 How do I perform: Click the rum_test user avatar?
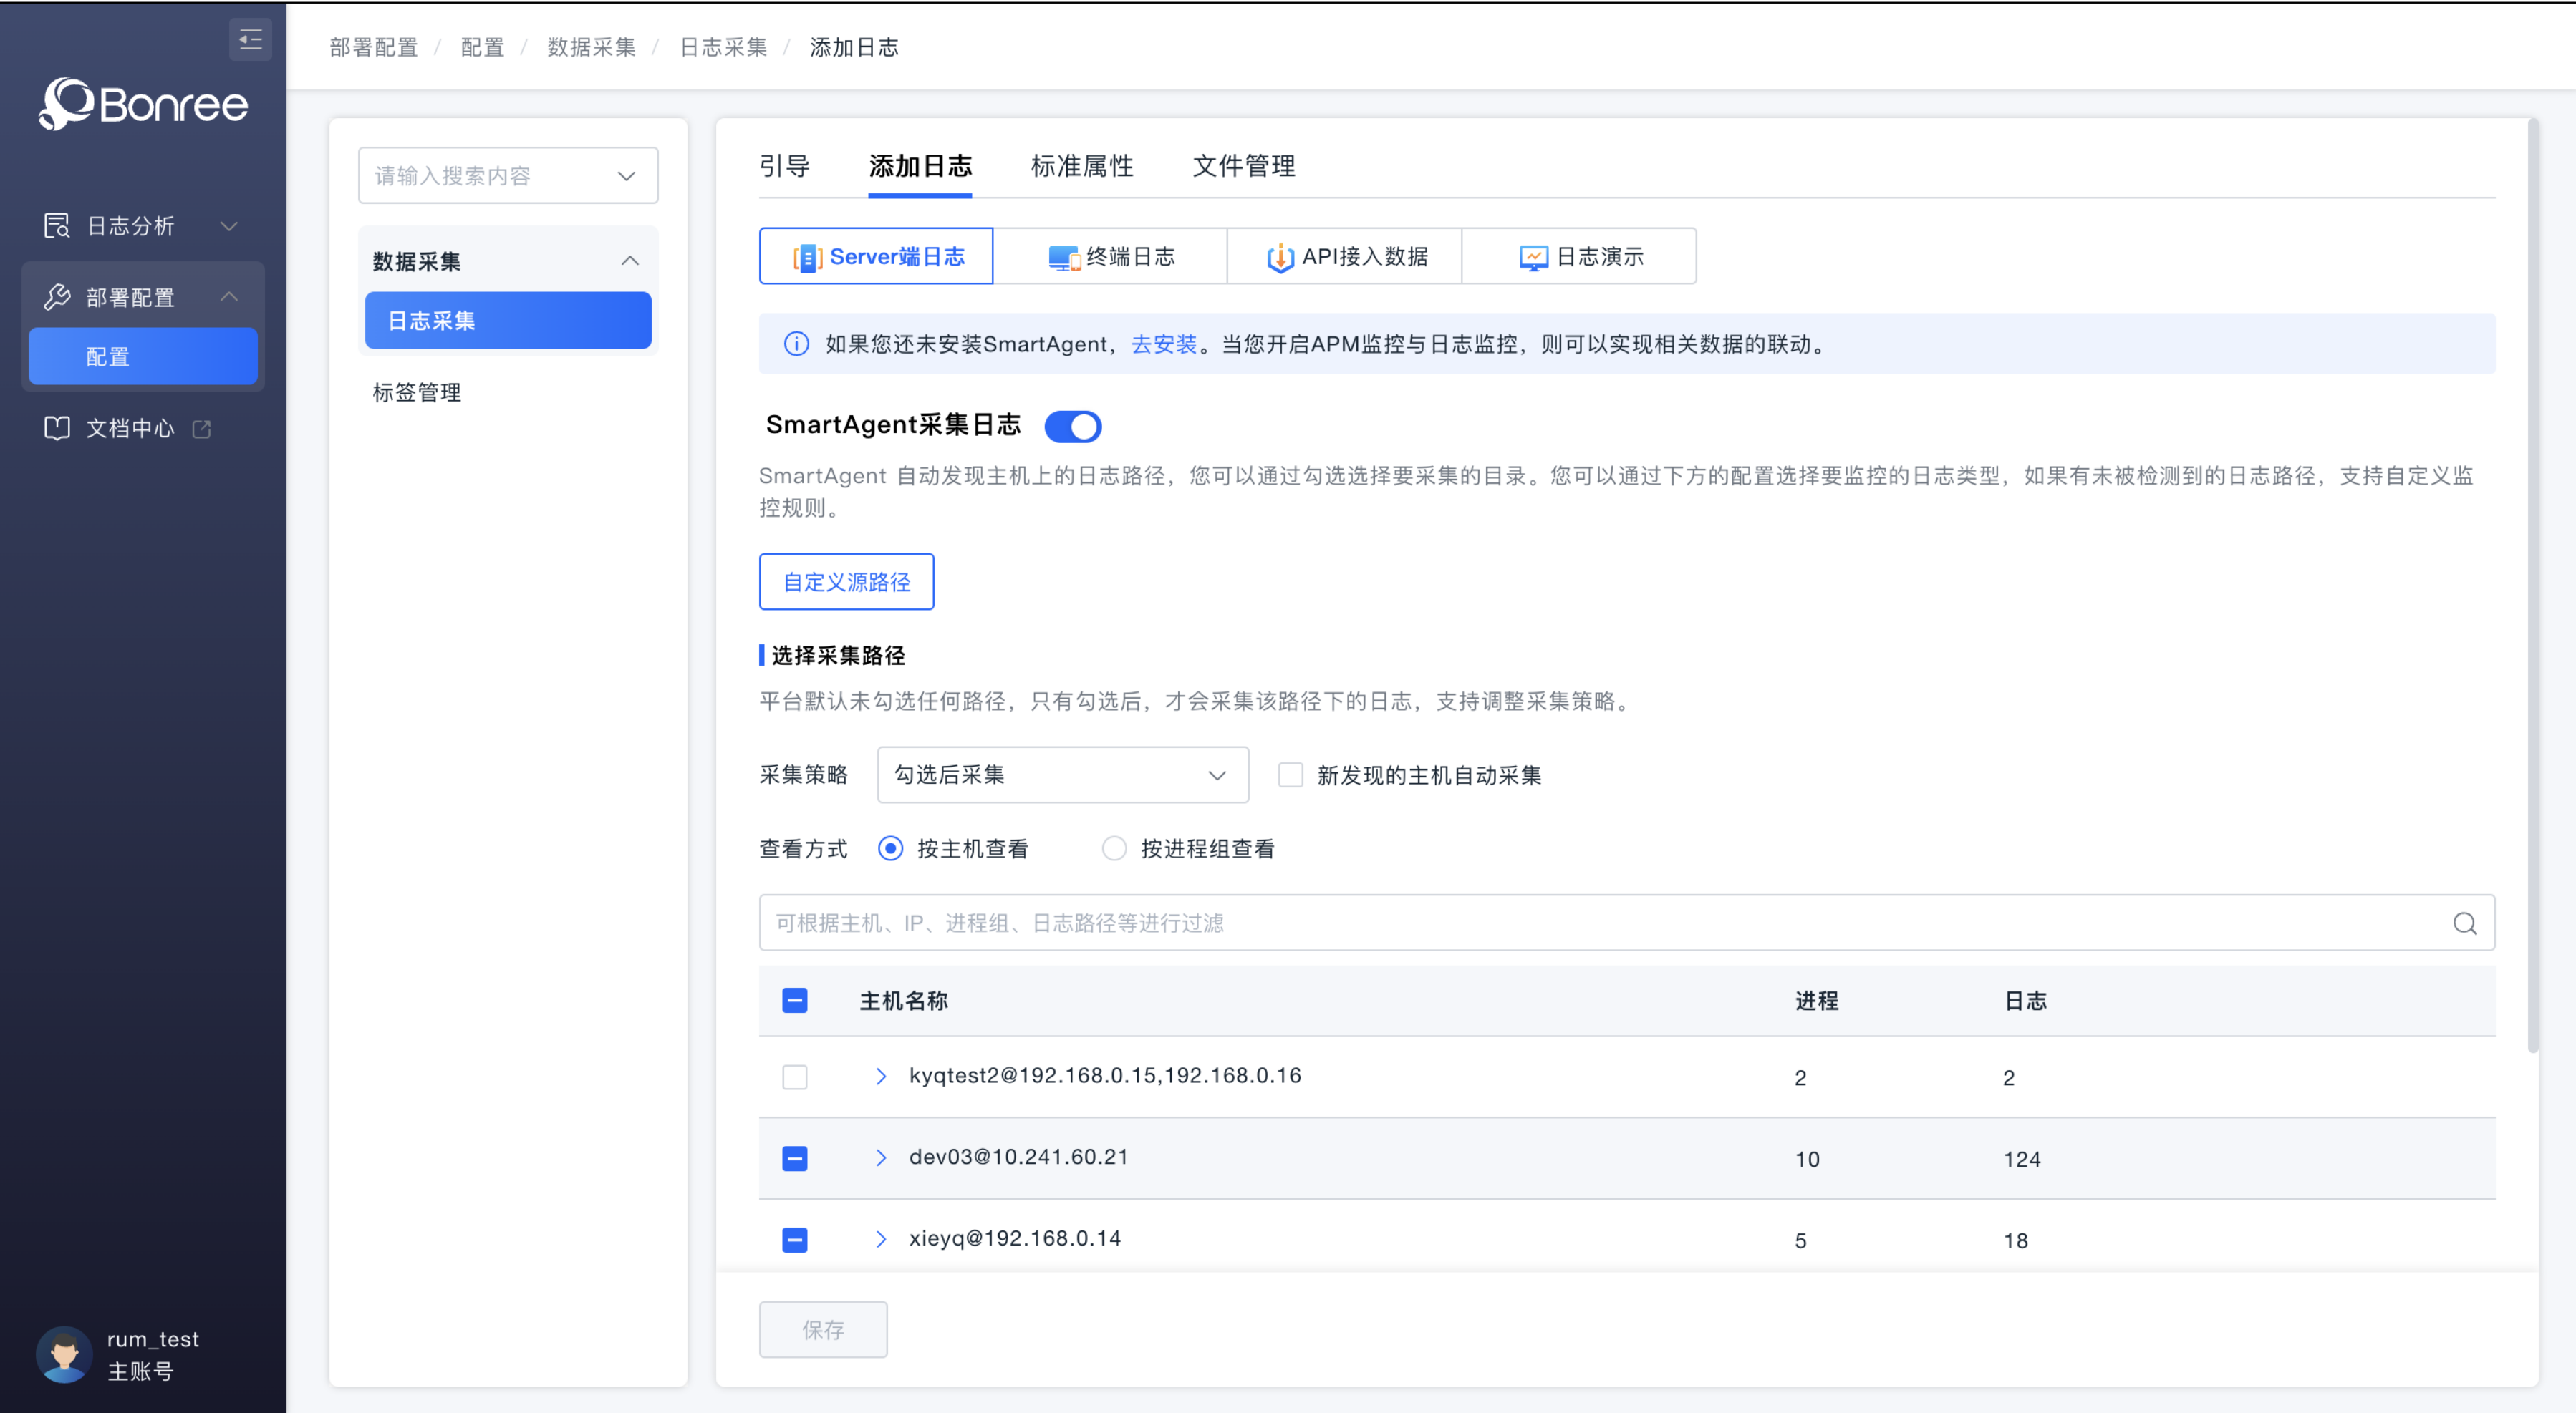(64, 1354)
